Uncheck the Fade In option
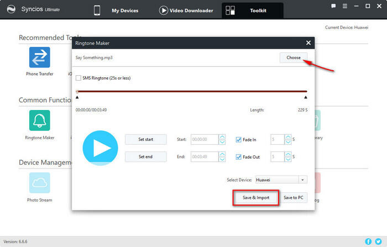The width and height of the screenshot is (387, 247). coord(239,139)
